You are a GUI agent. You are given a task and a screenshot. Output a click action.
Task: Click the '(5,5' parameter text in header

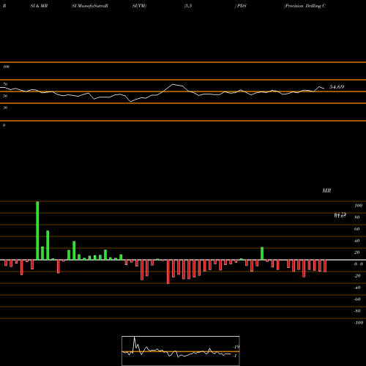tap(188, 6)
